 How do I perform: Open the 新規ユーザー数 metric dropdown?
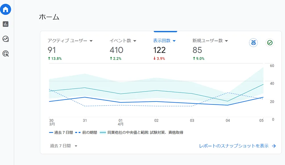[226, 41]
